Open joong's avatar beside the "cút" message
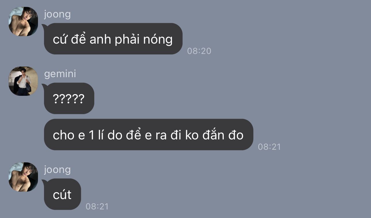This screenshot has width=371, height=218. coord(23,177)
